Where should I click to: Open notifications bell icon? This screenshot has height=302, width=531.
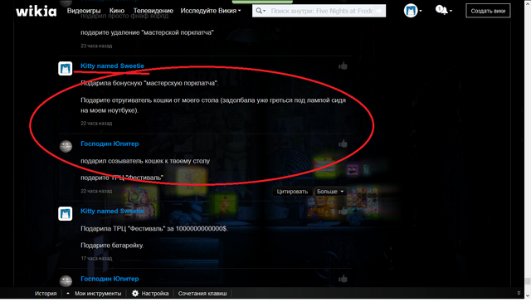(x=441, y=10)
